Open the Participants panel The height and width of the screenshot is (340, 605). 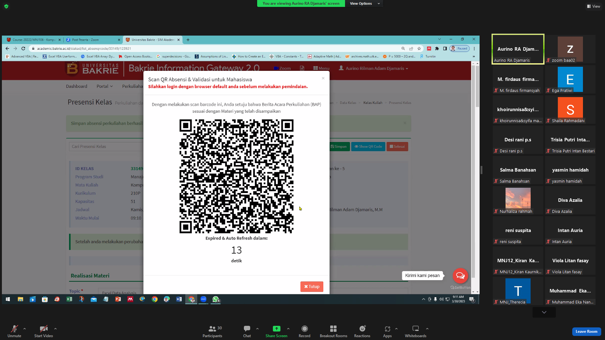(x=212, y=331)
